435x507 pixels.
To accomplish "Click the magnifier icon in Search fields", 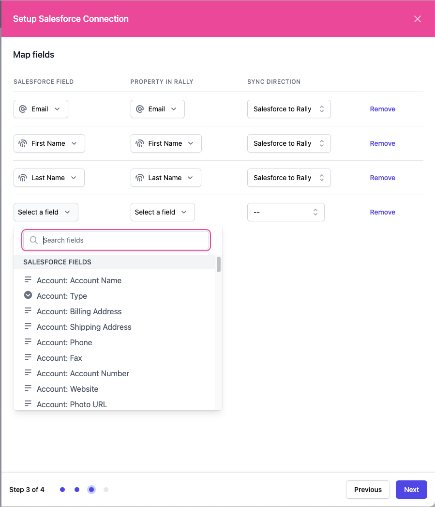I will tap(33, 240).
